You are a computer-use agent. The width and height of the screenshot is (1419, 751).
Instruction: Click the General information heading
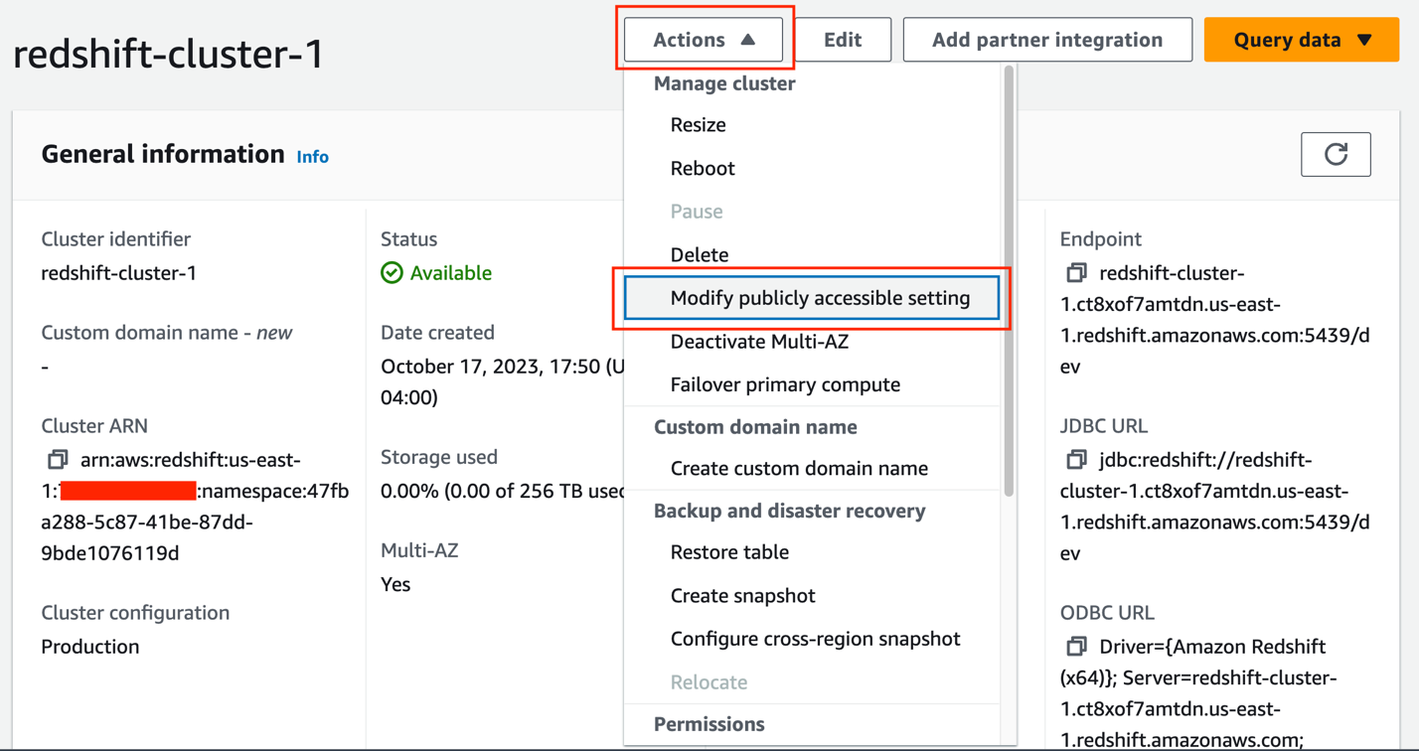click(163, 154)
